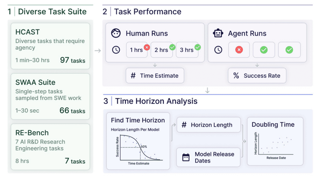Image resolution: width=326 pixels, height=178 pixels.
Task: Open the HCAST task suite card
Action: (x=50, y=46)
